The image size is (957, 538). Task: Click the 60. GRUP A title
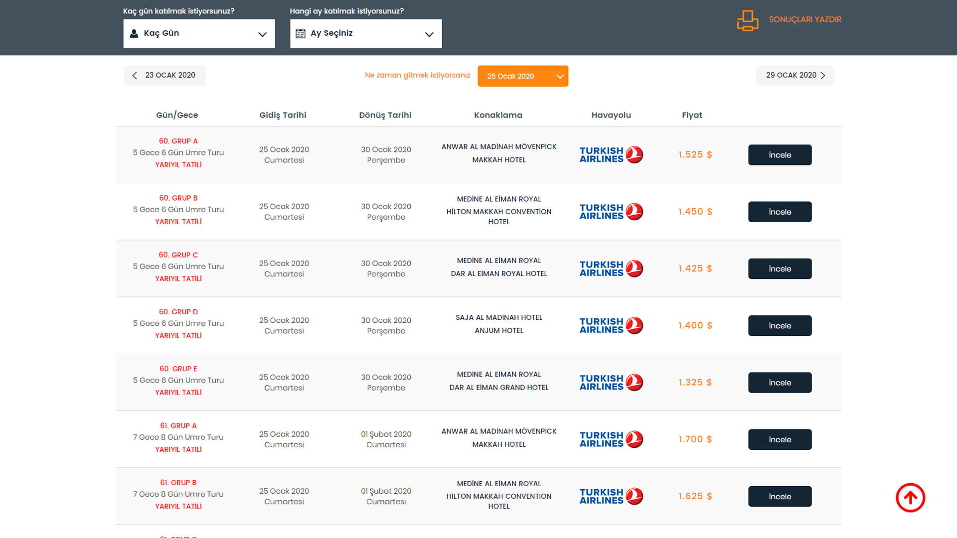[178, 141]
